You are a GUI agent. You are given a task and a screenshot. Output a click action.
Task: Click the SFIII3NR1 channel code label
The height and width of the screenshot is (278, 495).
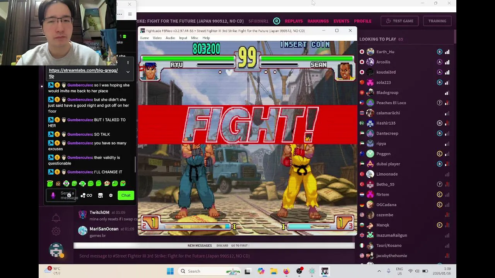click(x=258, y=21)
